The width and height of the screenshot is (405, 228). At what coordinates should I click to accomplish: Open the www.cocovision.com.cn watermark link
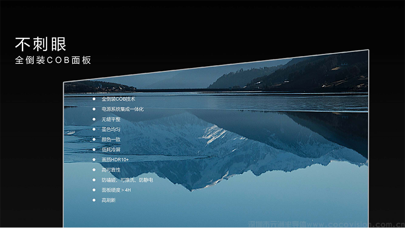click(357, 224)
